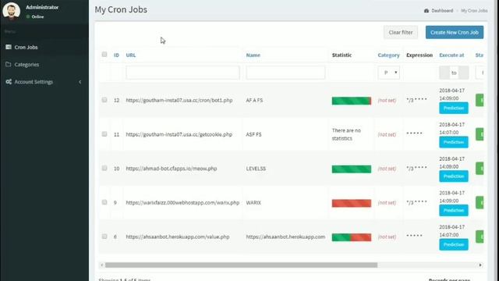
Task: Click the Cron Jobs sidebar icon
Action: [x=9, y=47]
